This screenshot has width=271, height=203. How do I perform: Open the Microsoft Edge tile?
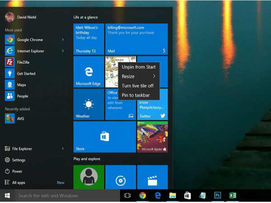89,71
